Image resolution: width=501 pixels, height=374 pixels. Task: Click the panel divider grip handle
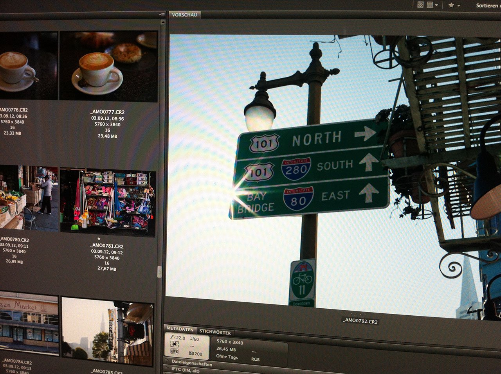click(159, 272)
